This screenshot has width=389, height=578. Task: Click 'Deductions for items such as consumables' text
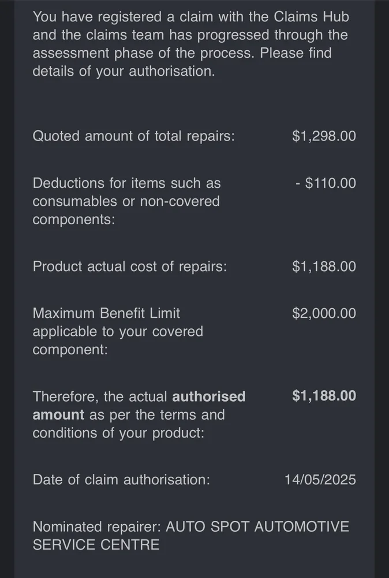tap(126, 184)
